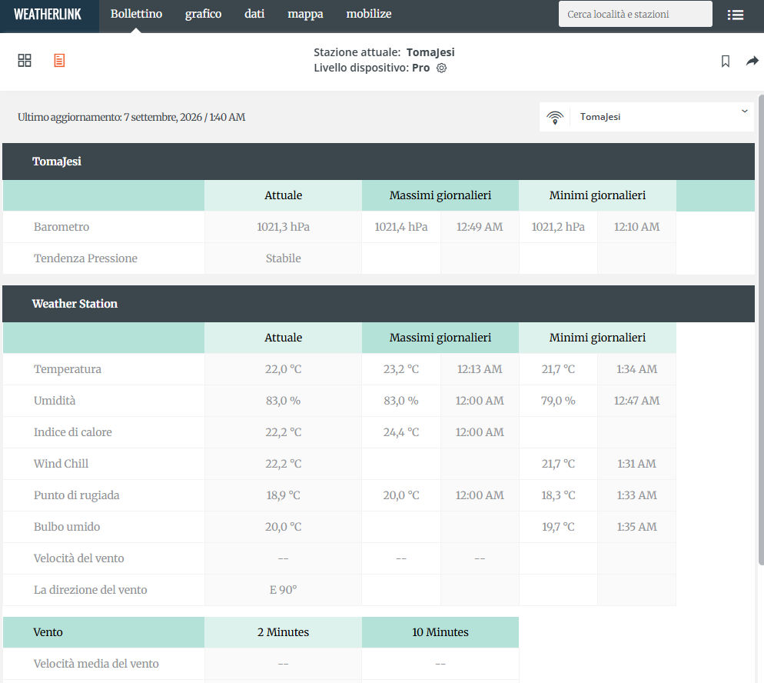The width and height of the screenshot is (764, 683).
Task: Click the vertical page scrollbar
Action: pos(761,329)
